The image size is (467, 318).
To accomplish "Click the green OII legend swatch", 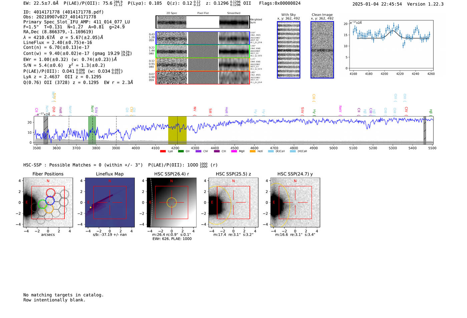I will pos(181,151).
